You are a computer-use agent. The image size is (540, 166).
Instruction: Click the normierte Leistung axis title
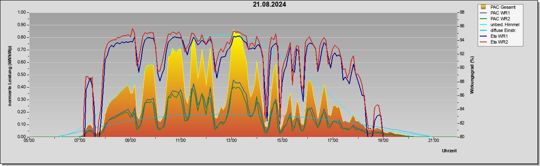click(x=9, y=74)
